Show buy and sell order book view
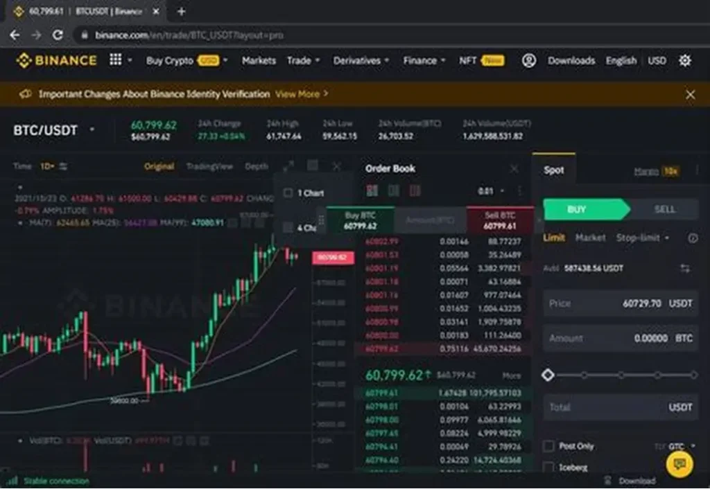710x489 pixels. pyautogui.click(x=372, y=190)
